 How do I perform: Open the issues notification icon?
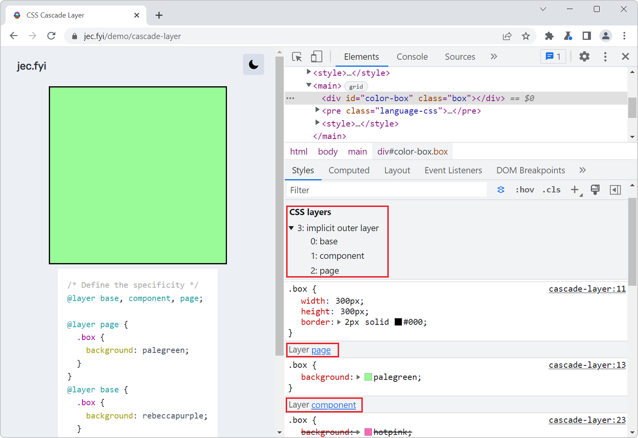coord(553,57)
